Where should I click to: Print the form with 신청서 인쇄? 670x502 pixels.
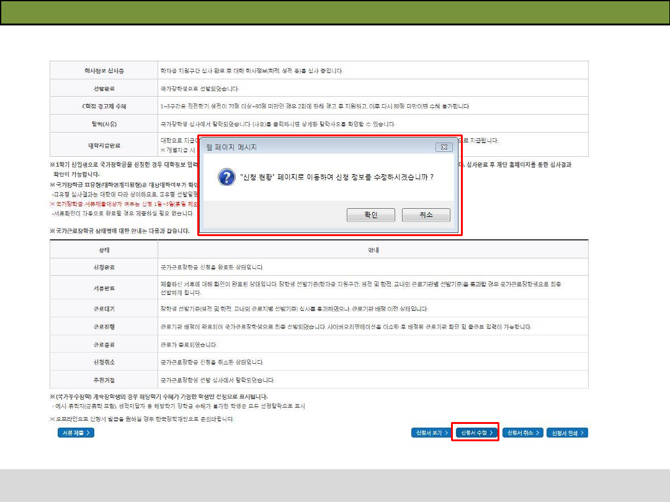(569, 433)
